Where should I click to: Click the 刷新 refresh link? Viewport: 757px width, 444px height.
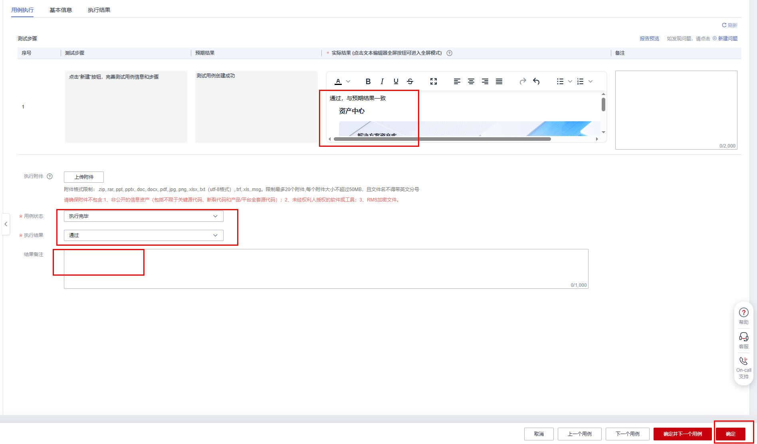click(x=729, y=25)
